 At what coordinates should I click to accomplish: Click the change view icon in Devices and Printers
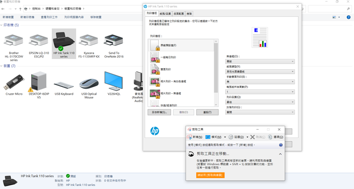[334, 17]
